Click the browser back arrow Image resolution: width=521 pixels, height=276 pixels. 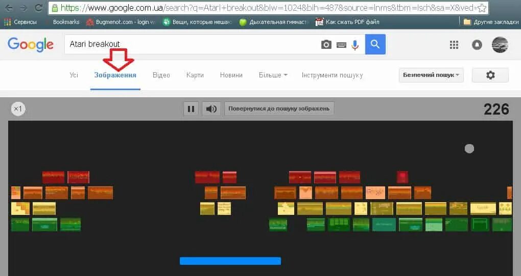[9, 8]
